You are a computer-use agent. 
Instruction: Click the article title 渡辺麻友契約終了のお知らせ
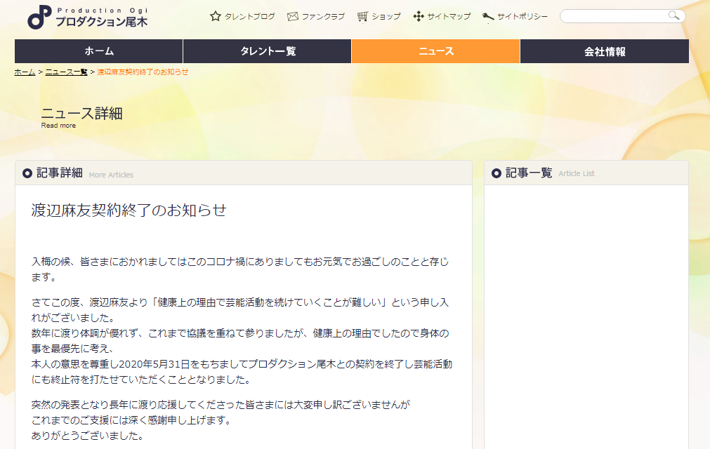click(x=129, y=210)
